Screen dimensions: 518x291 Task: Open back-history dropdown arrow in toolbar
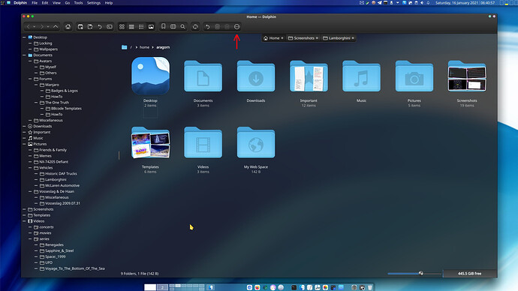(34, 27)
